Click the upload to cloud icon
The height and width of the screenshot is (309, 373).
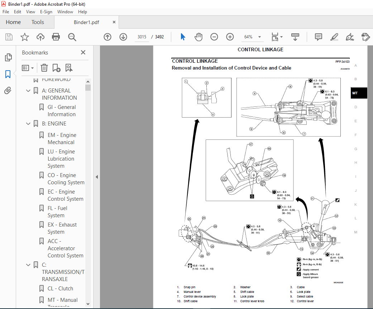[x=40, y=37]
